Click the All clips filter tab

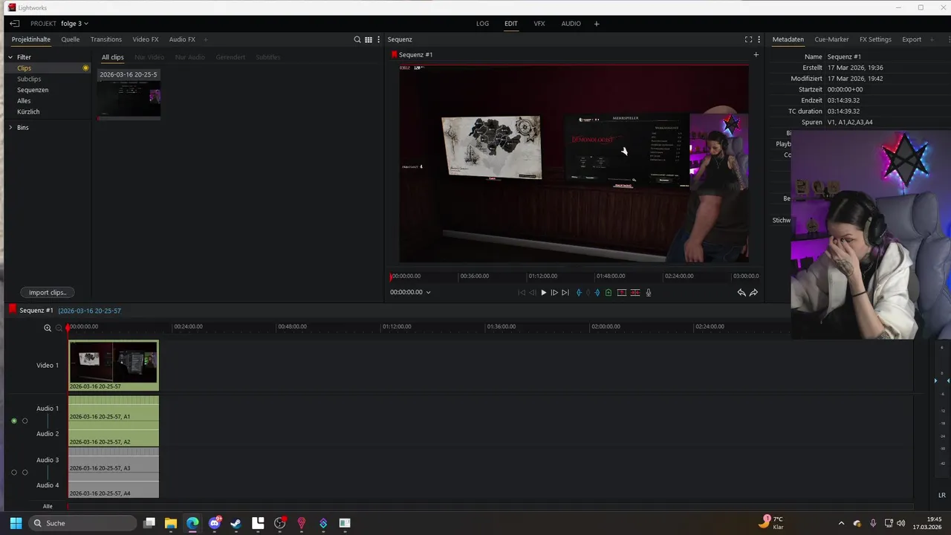pos(113,57)
